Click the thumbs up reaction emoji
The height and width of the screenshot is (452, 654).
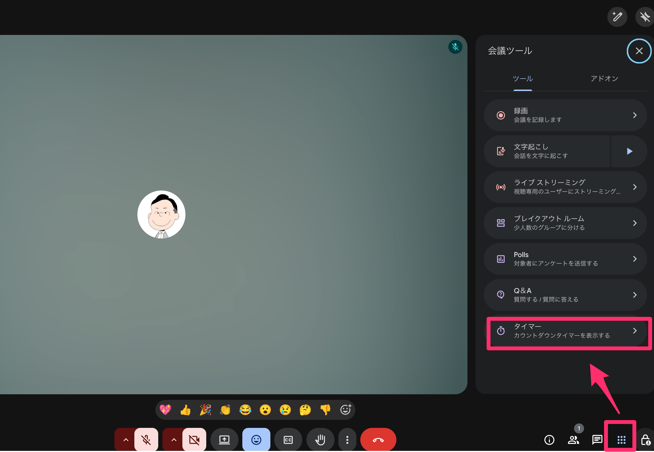pos(186,410)
